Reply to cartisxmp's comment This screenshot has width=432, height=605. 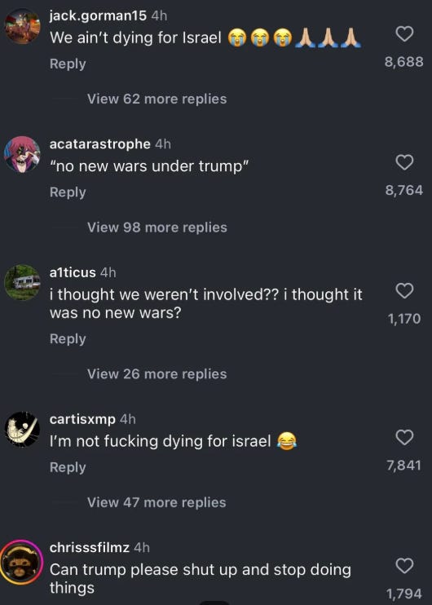point(68,468)
